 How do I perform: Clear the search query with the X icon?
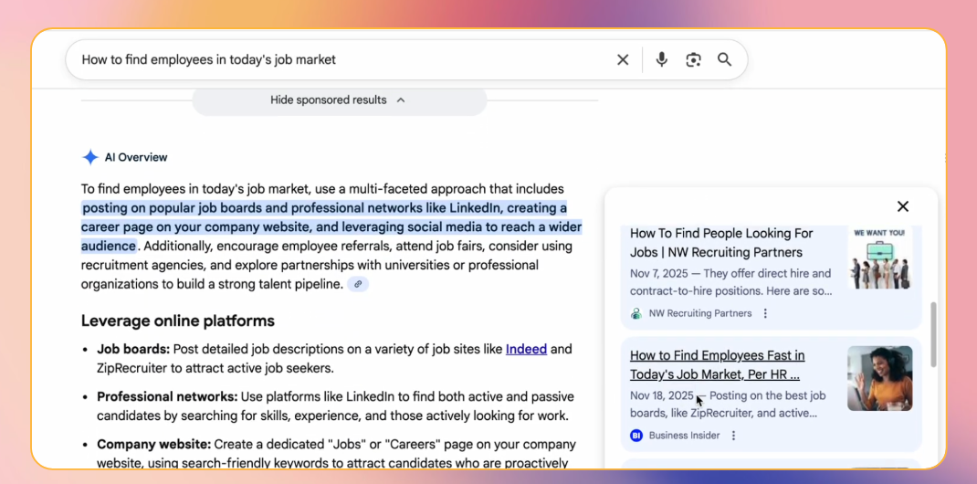click(623, 59)
